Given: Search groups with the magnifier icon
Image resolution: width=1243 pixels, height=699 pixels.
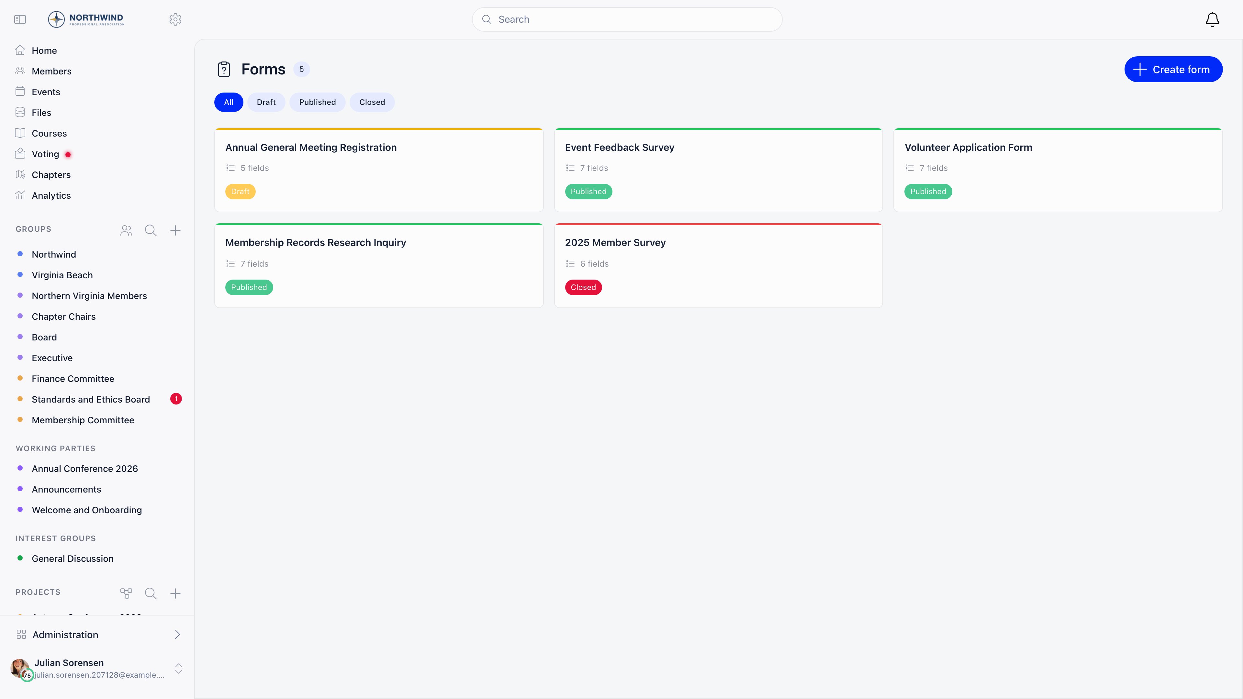Looking at the screenshot, I should [151, 231].
